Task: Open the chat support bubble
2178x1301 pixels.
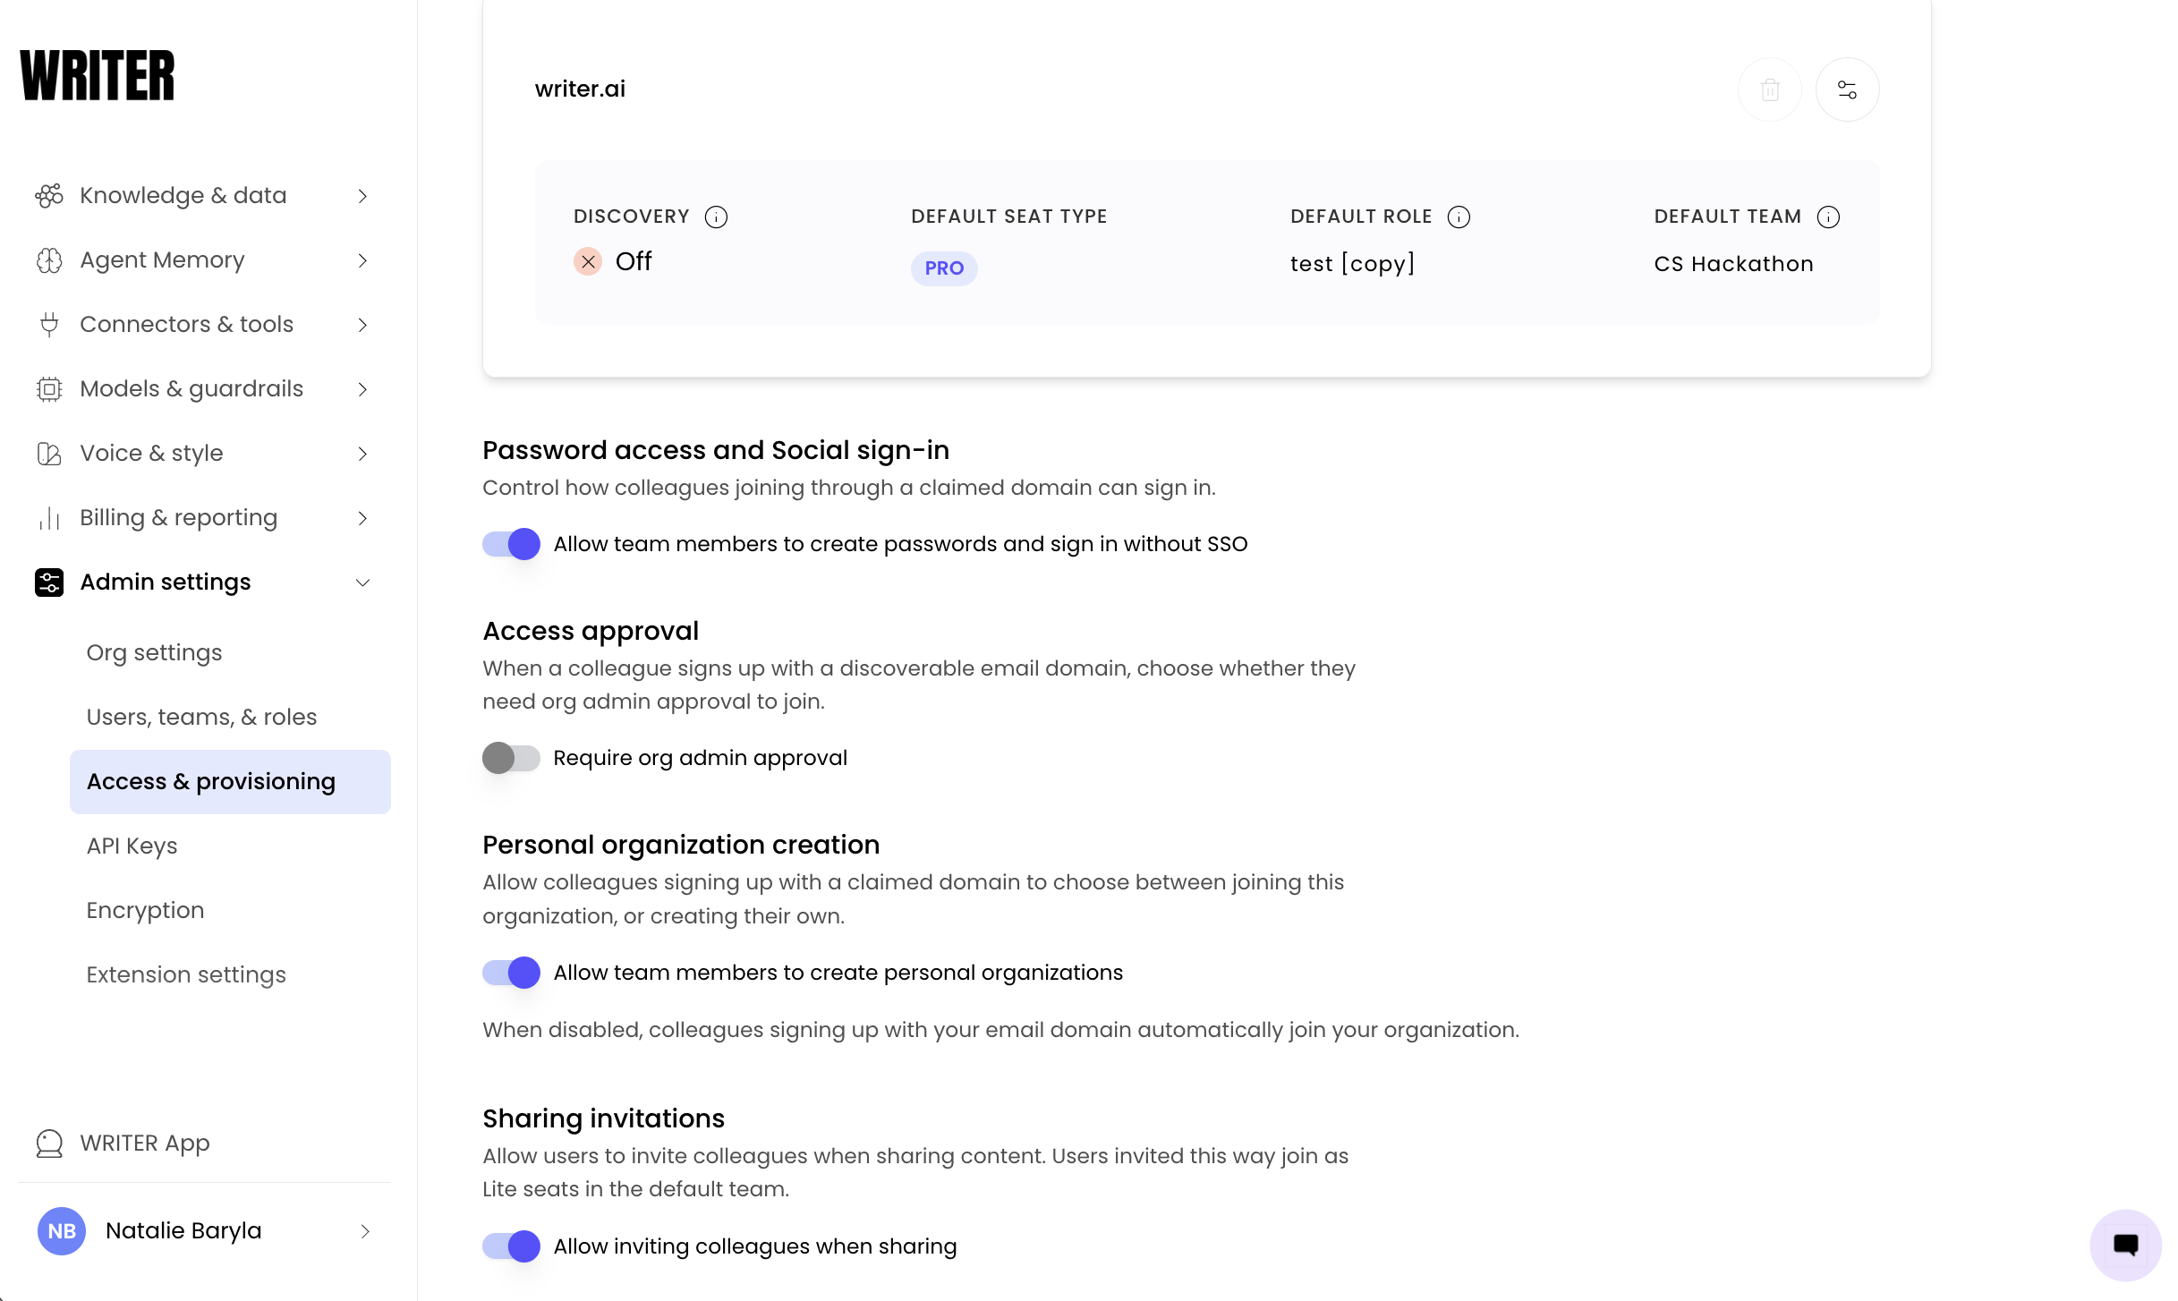Action: [2125, 1245]
